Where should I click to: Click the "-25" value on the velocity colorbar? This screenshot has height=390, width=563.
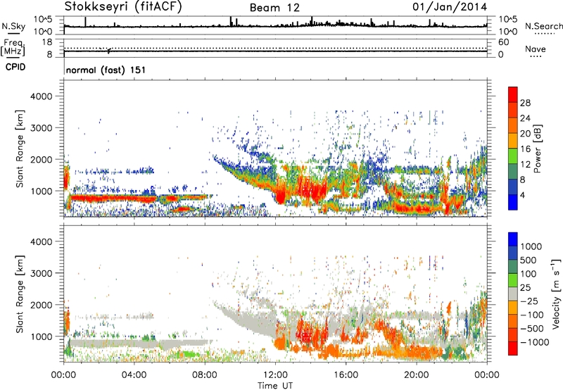click(531, 301)
